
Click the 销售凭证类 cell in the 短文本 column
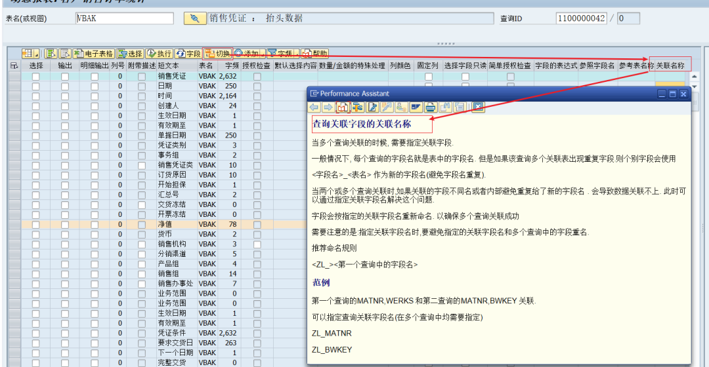[177, 165]
